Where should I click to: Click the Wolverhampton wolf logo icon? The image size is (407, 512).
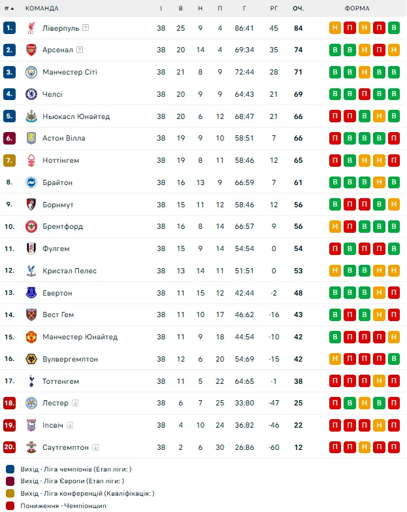coord(31,359)
